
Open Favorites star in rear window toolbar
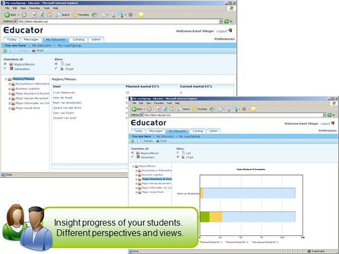point(81,15)
